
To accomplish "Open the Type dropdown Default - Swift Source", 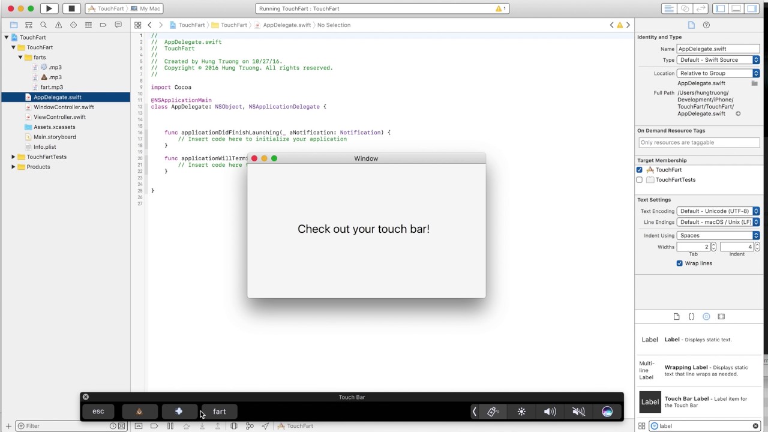I will pos(718,60).
